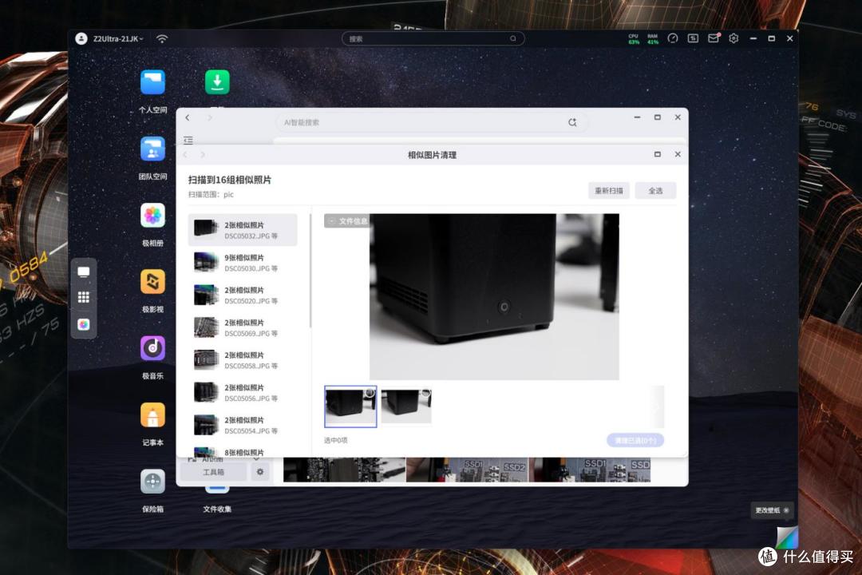Open the green download app icon
The width and height of the screenshot is (862, 575).
pos(217,82)
